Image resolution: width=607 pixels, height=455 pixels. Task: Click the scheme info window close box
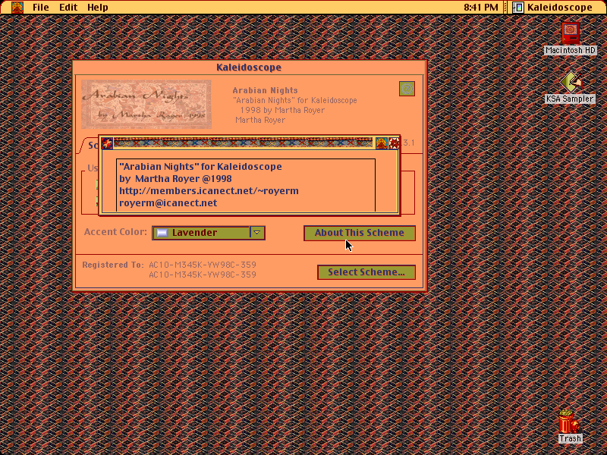(107, 143)
